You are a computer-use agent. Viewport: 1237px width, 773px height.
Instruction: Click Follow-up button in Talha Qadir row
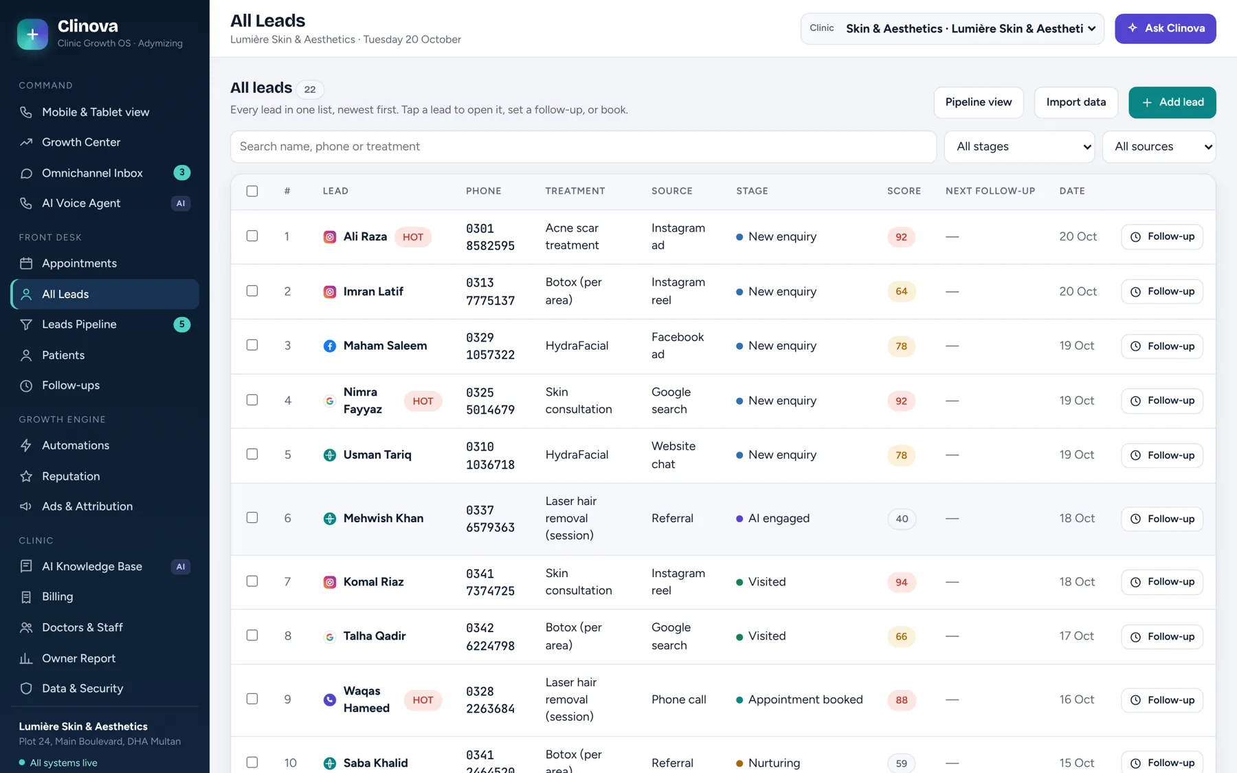pyautogui.click(x=1162, y=637)
